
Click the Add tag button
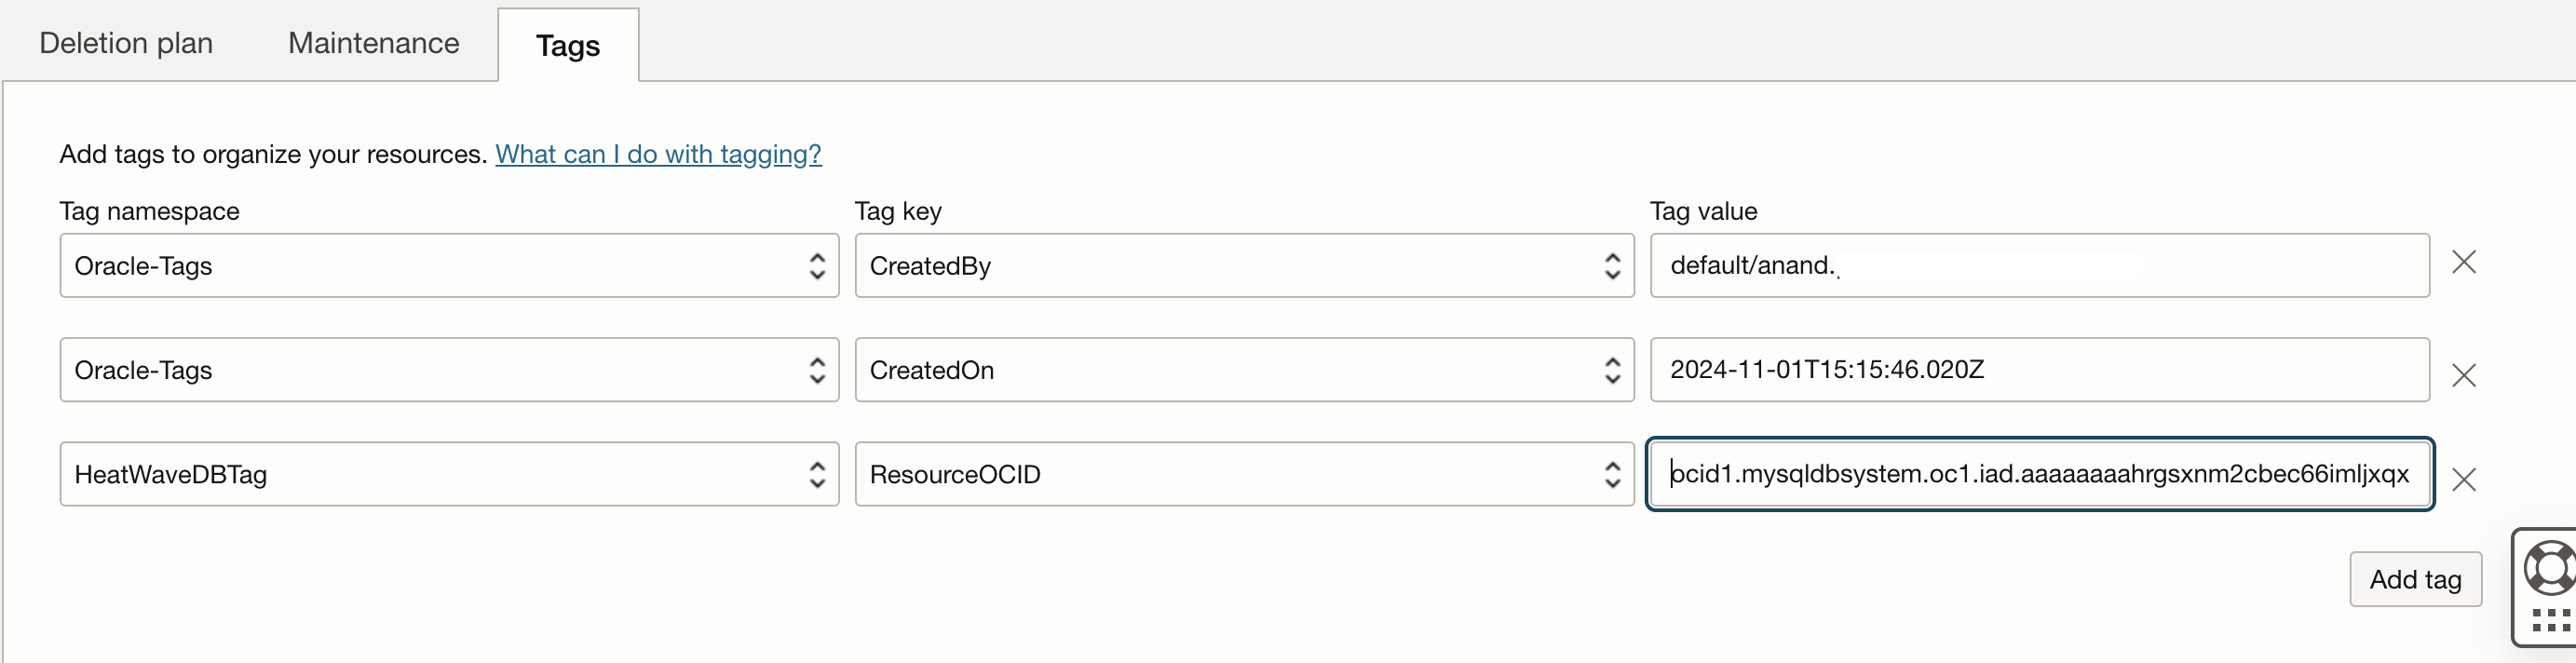[x=2415, y=578]
